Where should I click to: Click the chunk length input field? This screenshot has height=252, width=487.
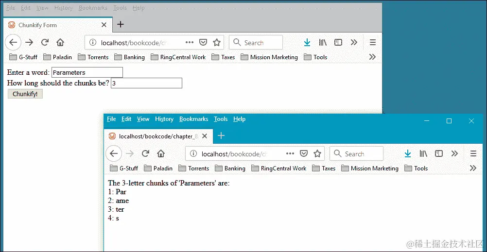[x=146, y=83]
